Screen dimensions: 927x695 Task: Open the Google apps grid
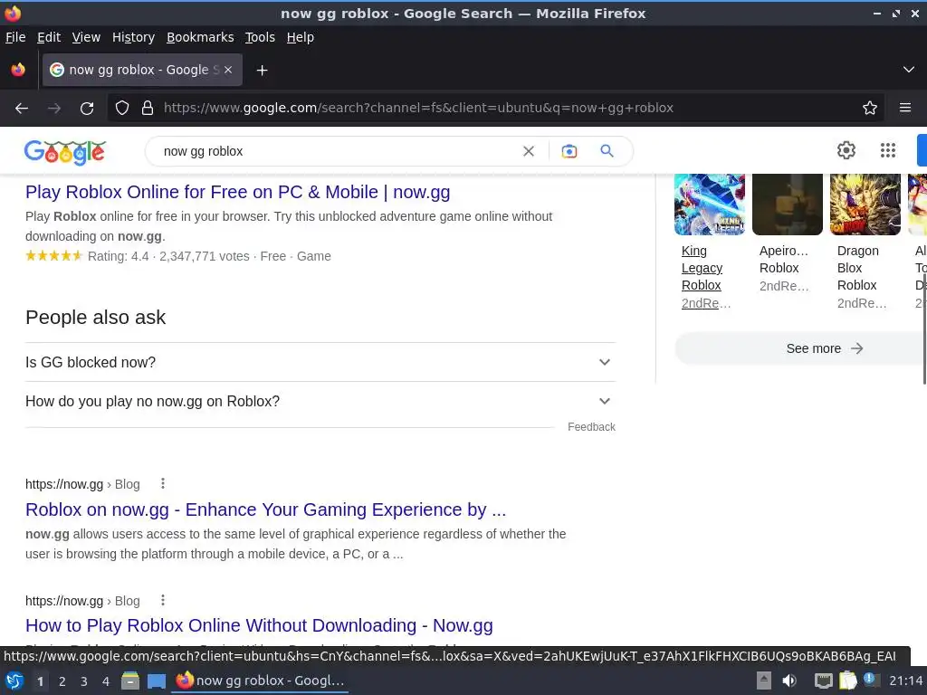pyautogui.click(x=887, y=151)
